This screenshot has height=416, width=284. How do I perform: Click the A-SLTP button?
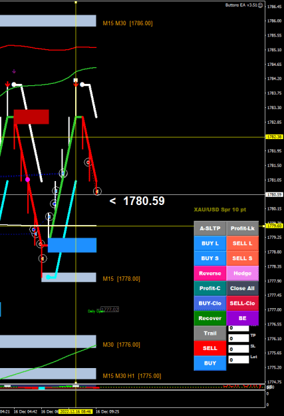[210, 228]
